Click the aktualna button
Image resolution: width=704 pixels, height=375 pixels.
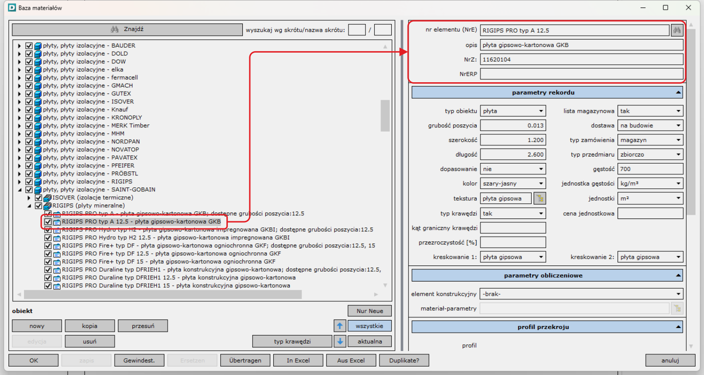pos(370,342)
